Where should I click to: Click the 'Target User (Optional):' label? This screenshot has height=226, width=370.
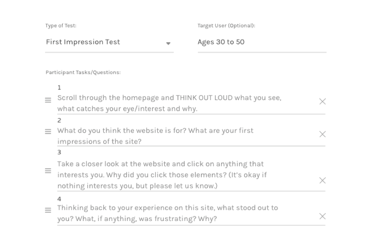[x=226, y=26]
